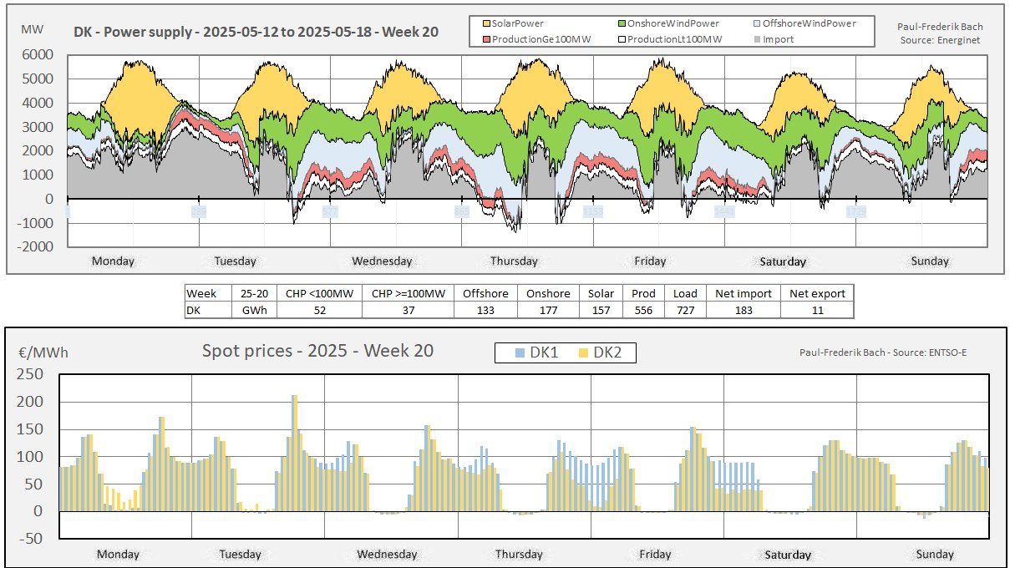
Task: Click the €/MWh axis unit label
Action: click(x=43, y=352)
